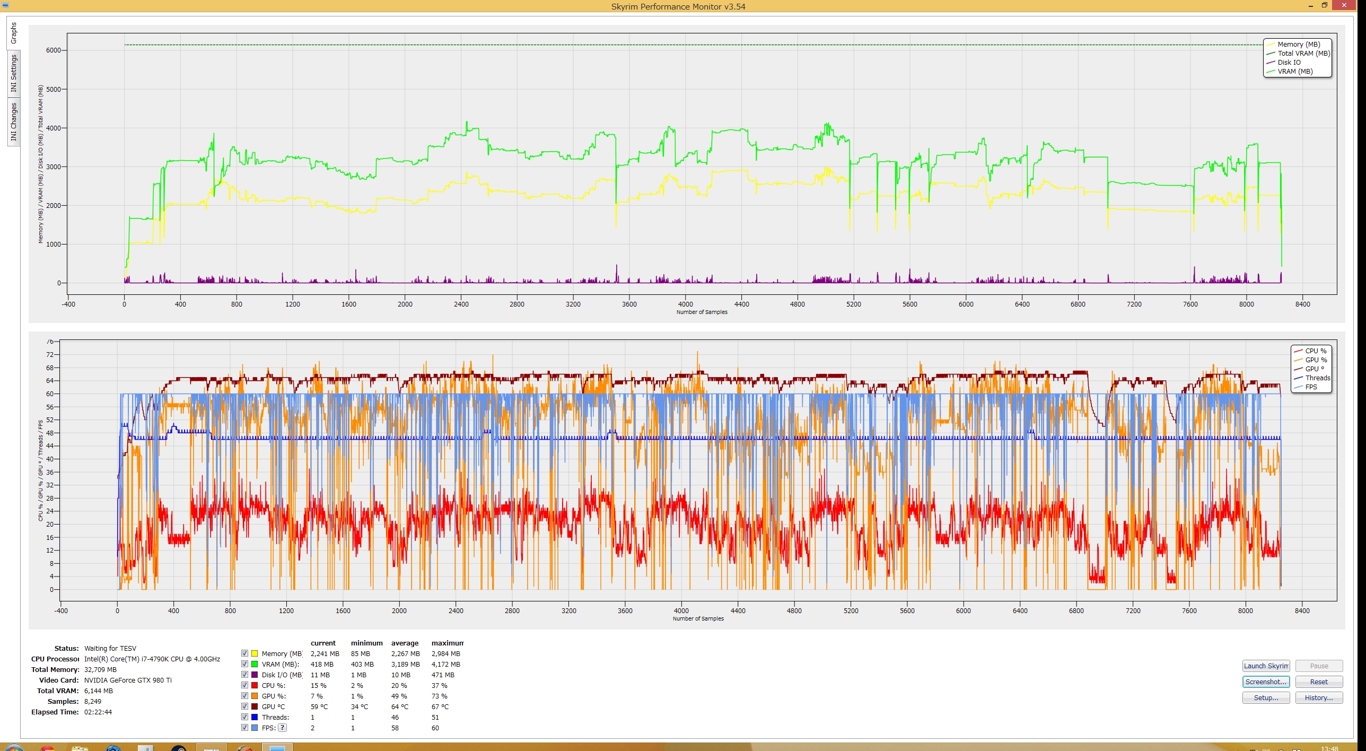Click the 'maximum' column header

click(x=448, y=643)
